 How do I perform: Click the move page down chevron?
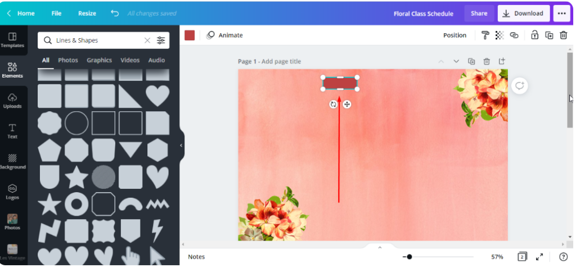(x=456, y=61)
